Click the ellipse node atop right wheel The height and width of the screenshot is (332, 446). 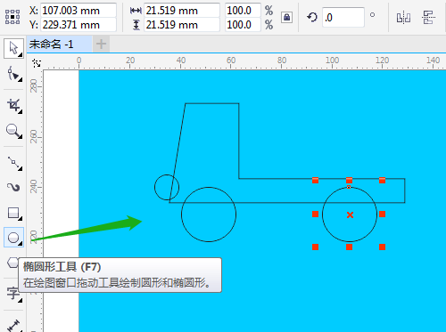(349, 187)
